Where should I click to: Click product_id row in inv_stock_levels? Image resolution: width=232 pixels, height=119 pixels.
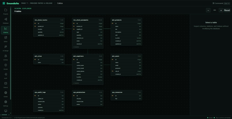49,26
